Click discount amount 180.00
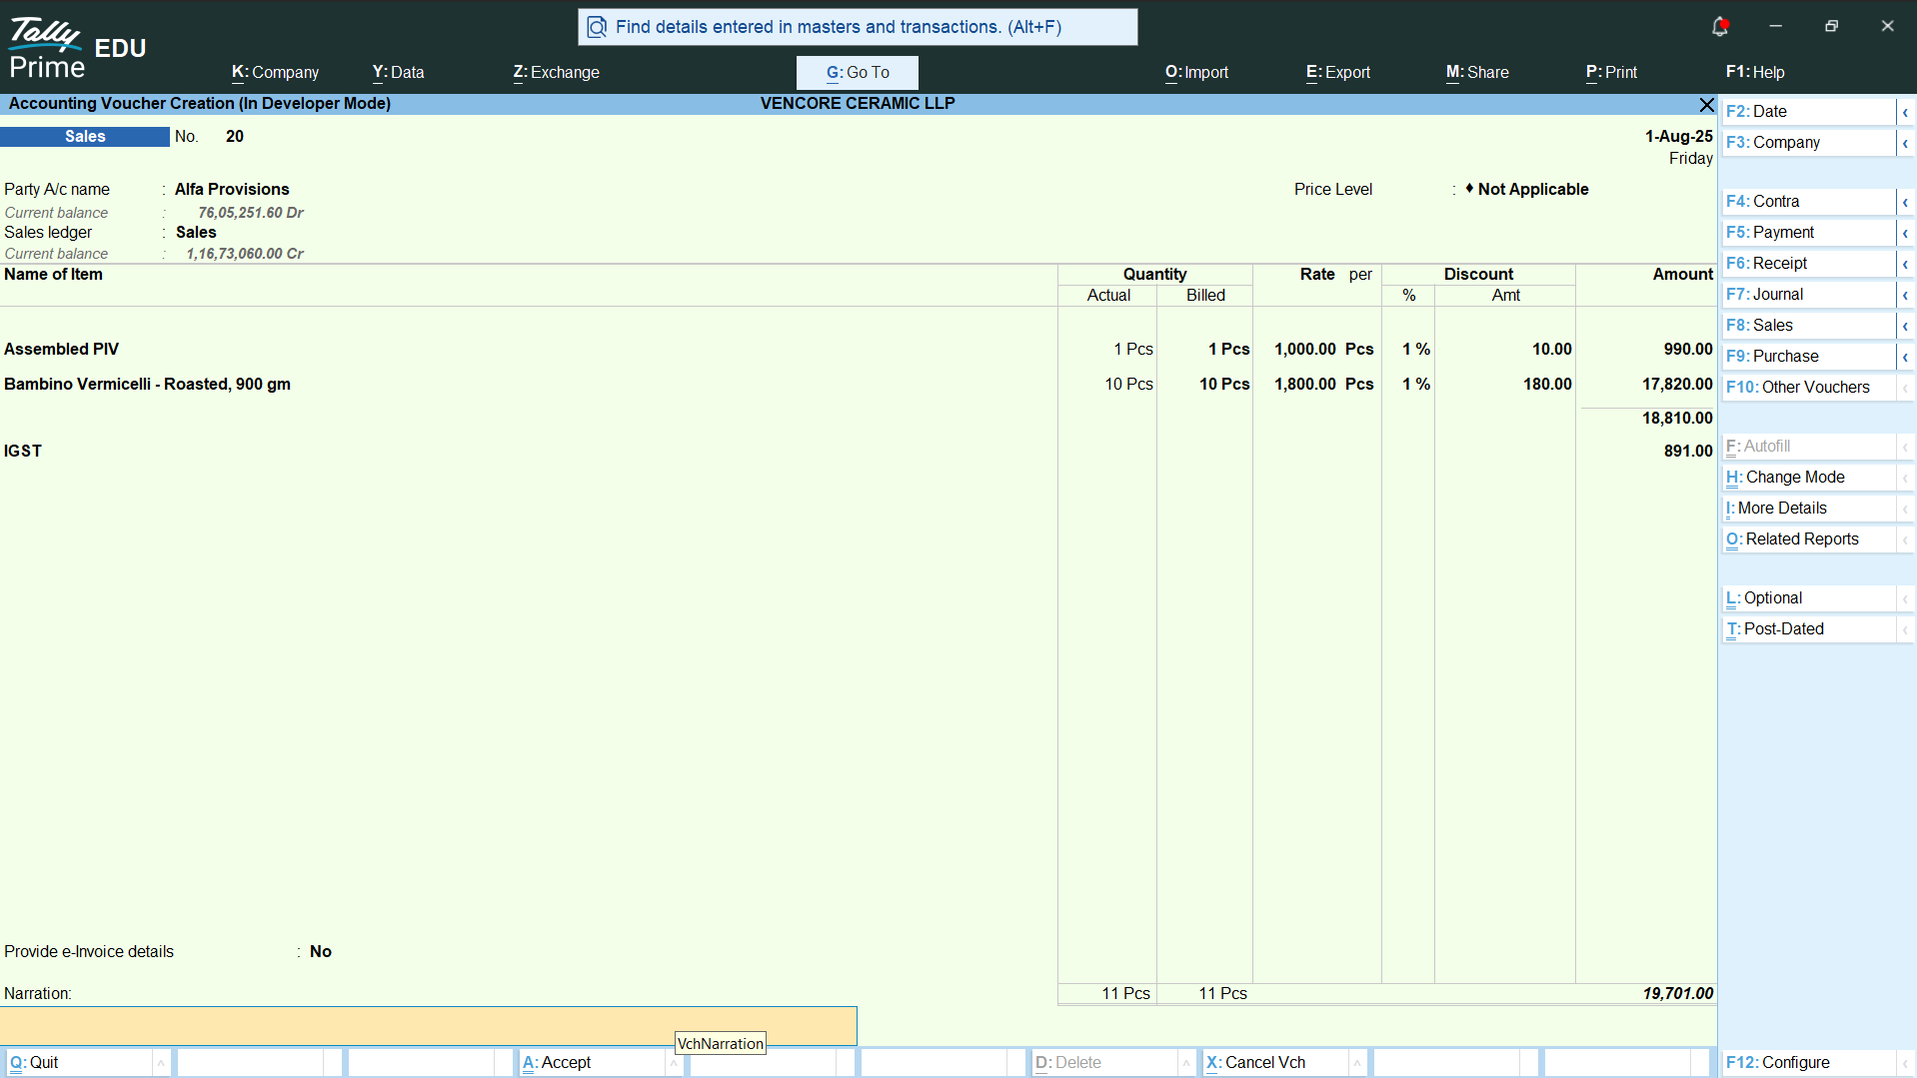This screenshot has height=1078, width=1917. tap(1547, 385)
